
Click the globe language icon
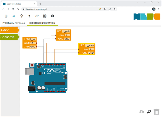click(x=52, y=16)
